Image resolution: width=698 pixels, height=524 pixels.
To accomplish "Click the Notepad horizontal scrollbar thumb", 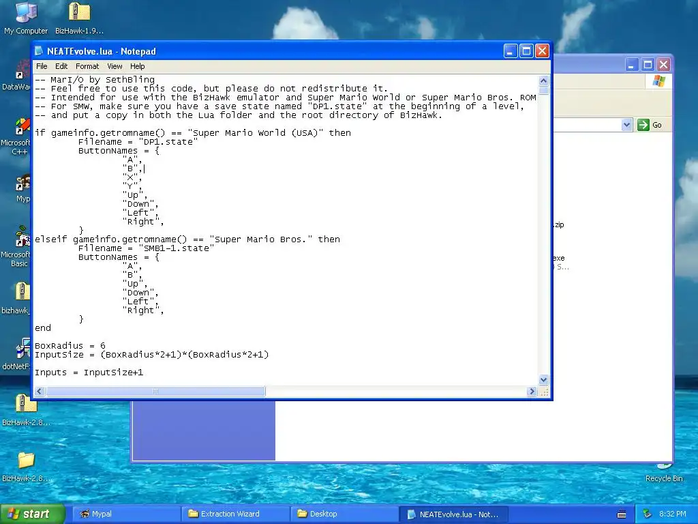I will click(x=155, y=391).
